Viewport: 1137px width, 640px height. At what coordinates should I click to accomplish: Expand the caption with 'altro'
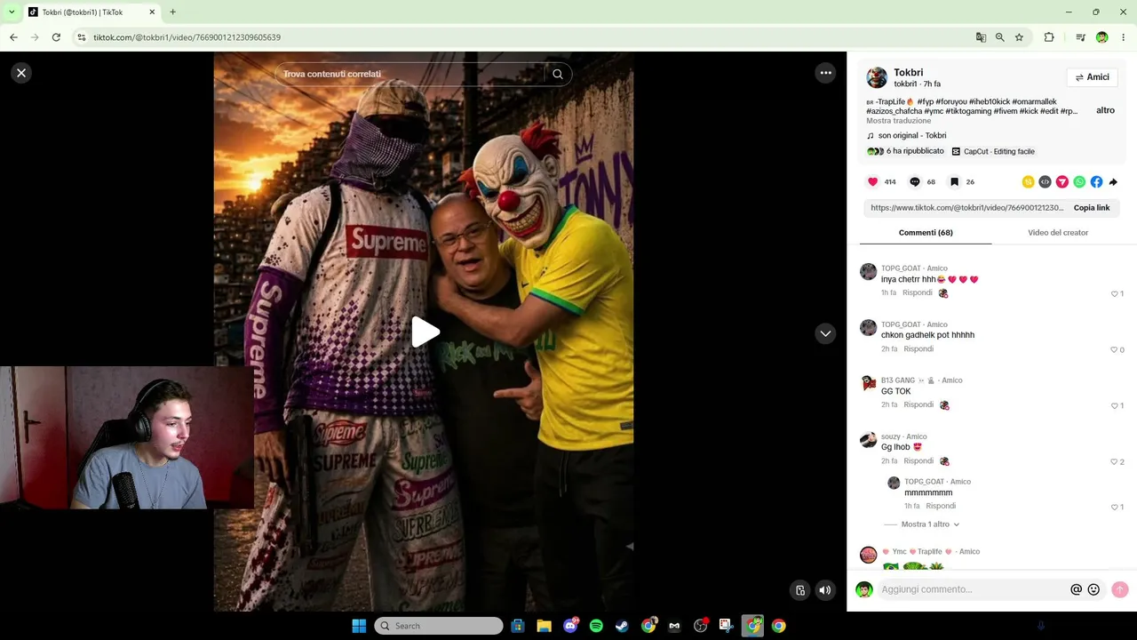[1105, 110]
